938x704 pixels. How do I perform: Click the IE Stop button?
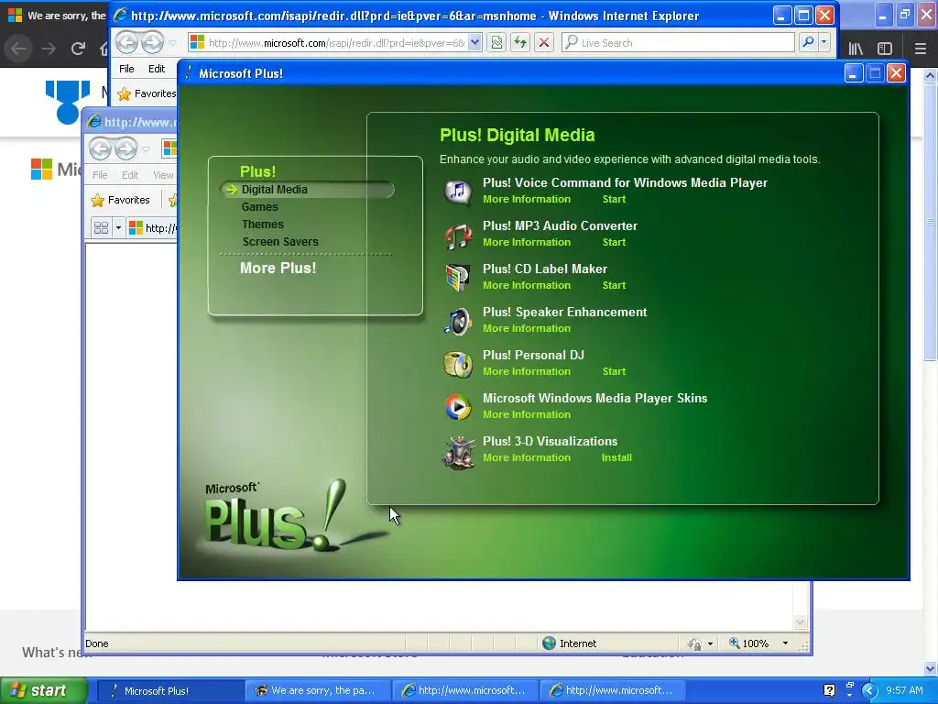click(544, 42)
